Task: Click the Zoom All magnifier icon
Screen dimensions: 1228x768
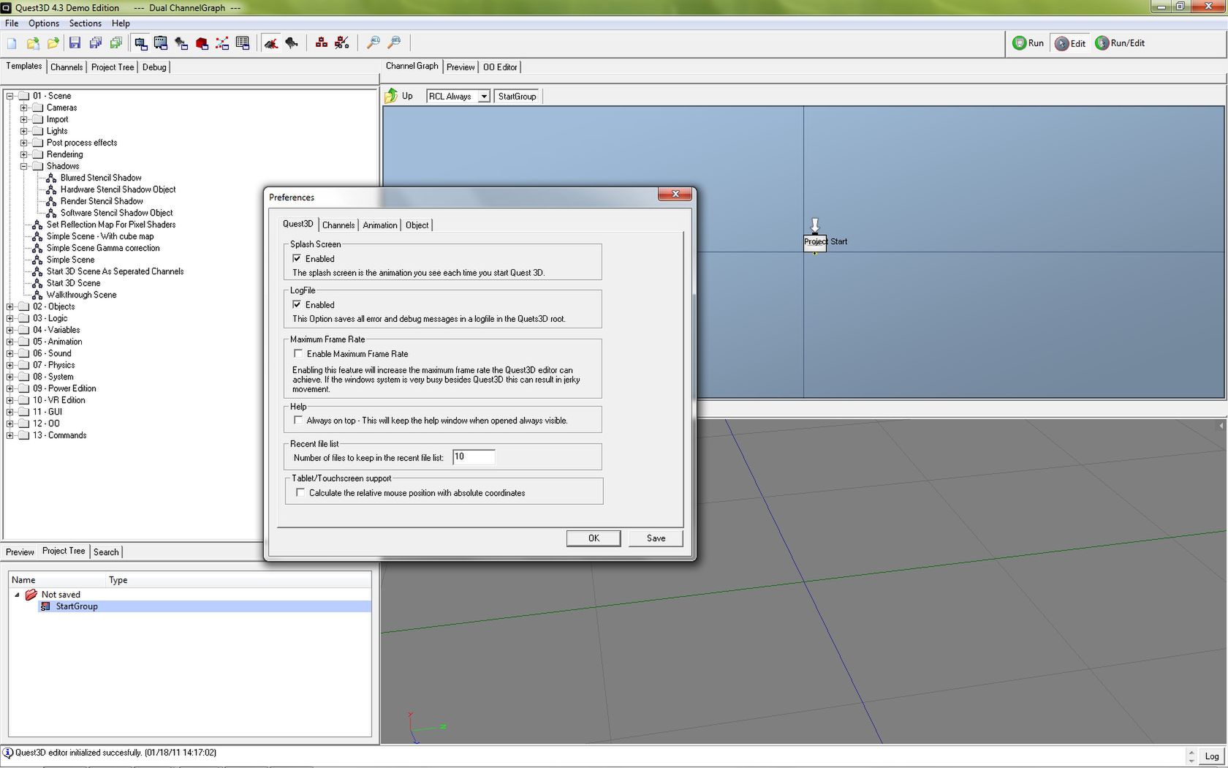Action: coord(374,43)
